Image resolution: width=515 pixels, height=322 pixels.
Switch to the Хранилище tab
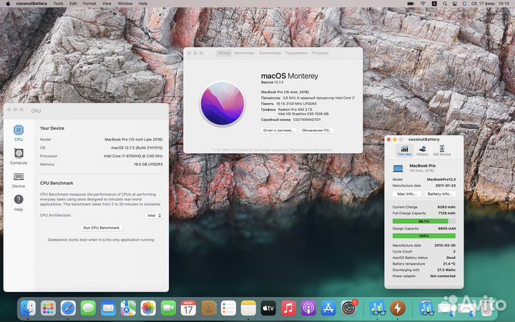[x=270, y=53]
